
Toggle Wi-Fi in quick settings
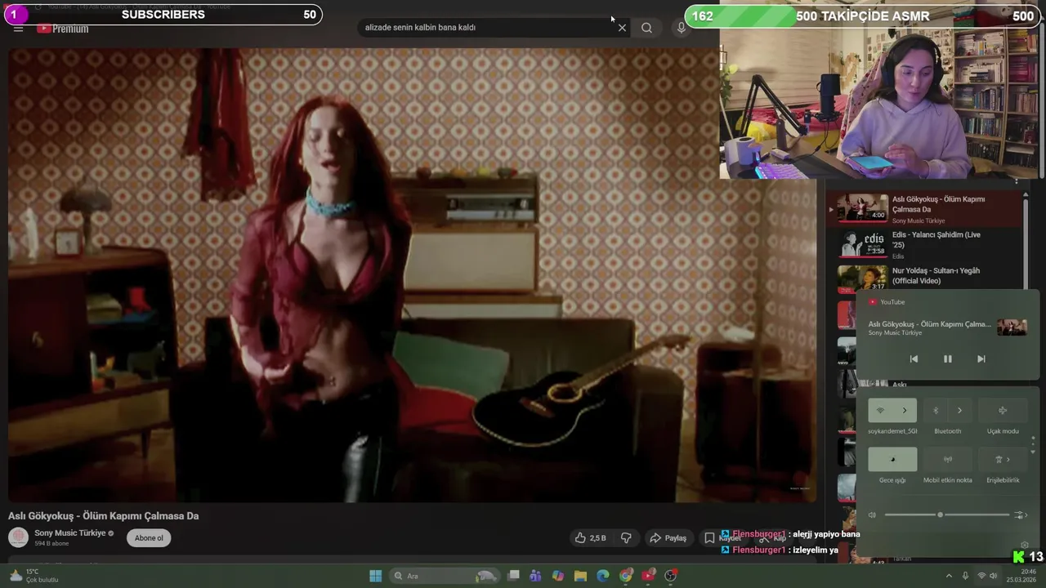click(x=880, y=410)
